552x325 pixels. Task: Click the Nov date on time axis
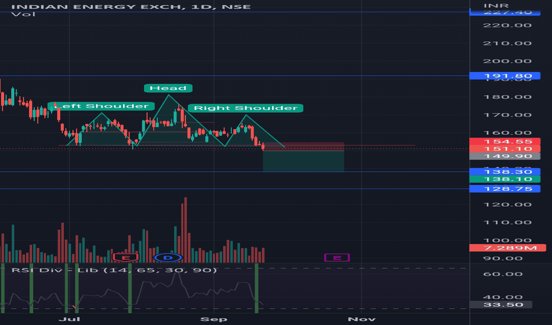pos(361,319)
